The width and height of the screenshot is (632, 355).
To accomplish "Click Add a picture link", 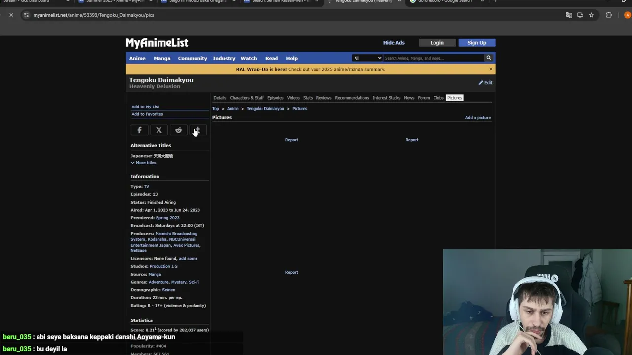I will 478,118.
